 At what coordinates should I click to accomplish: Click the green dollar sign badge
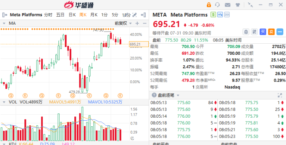[x=213, y=15]
